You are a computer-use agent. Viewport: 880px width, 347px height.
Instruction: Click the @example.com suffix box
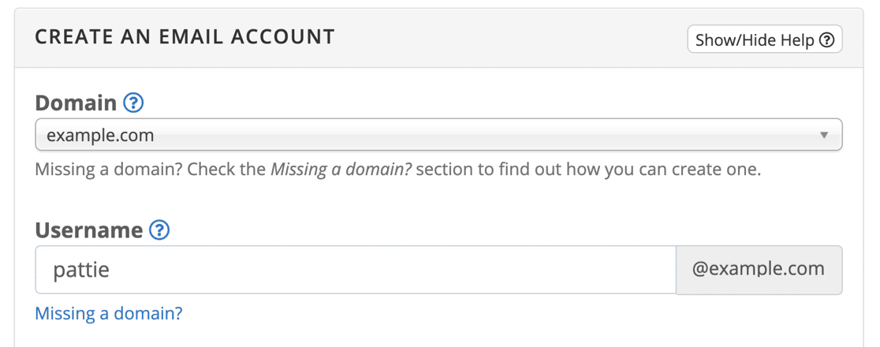point(759,270)
